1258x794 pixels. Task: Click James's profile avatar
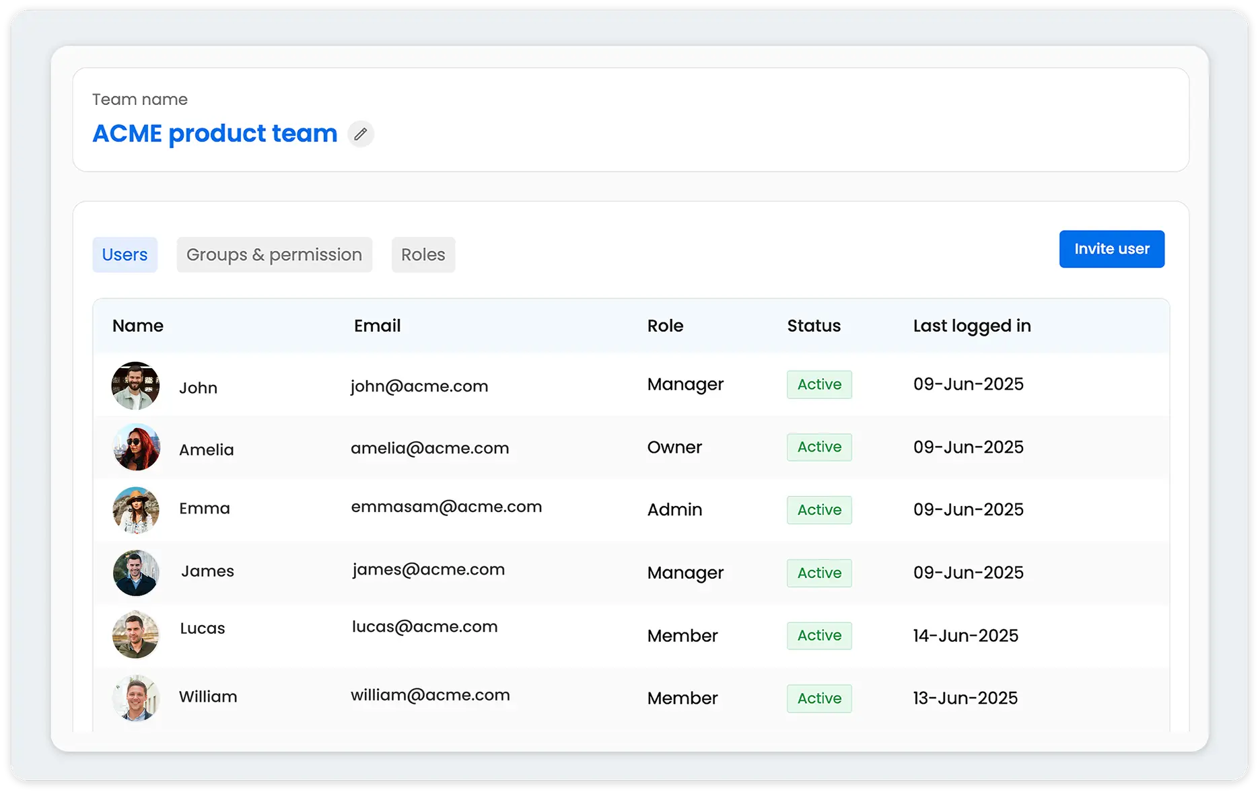click(136, 573)
